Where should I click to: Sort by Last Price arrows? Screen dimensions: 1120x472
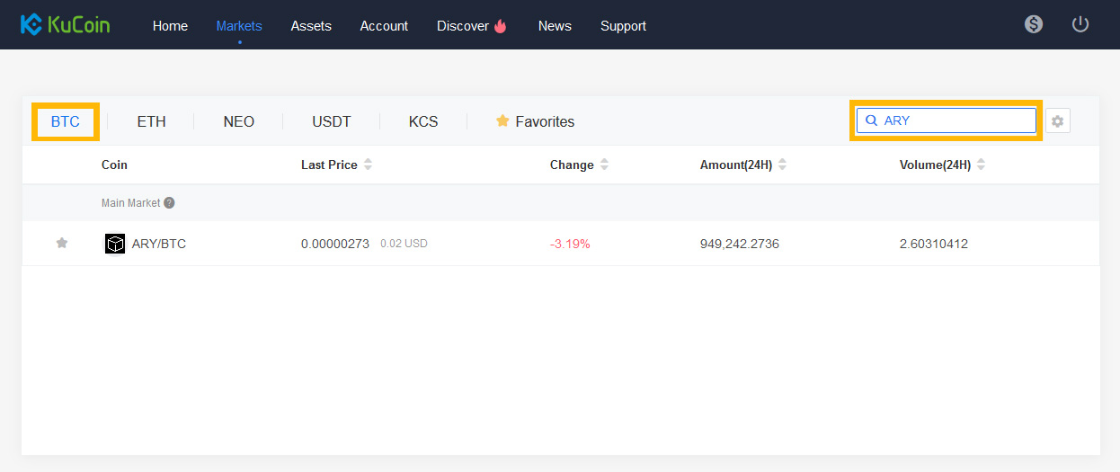click(368, 165)
